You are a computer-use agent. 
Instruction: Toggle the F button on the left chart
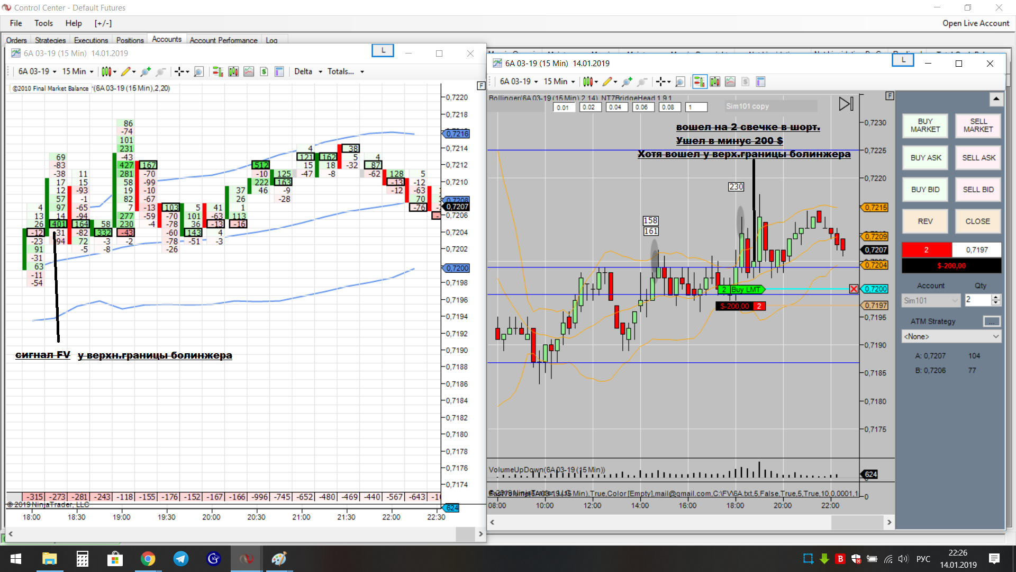(x=481, y=85)
